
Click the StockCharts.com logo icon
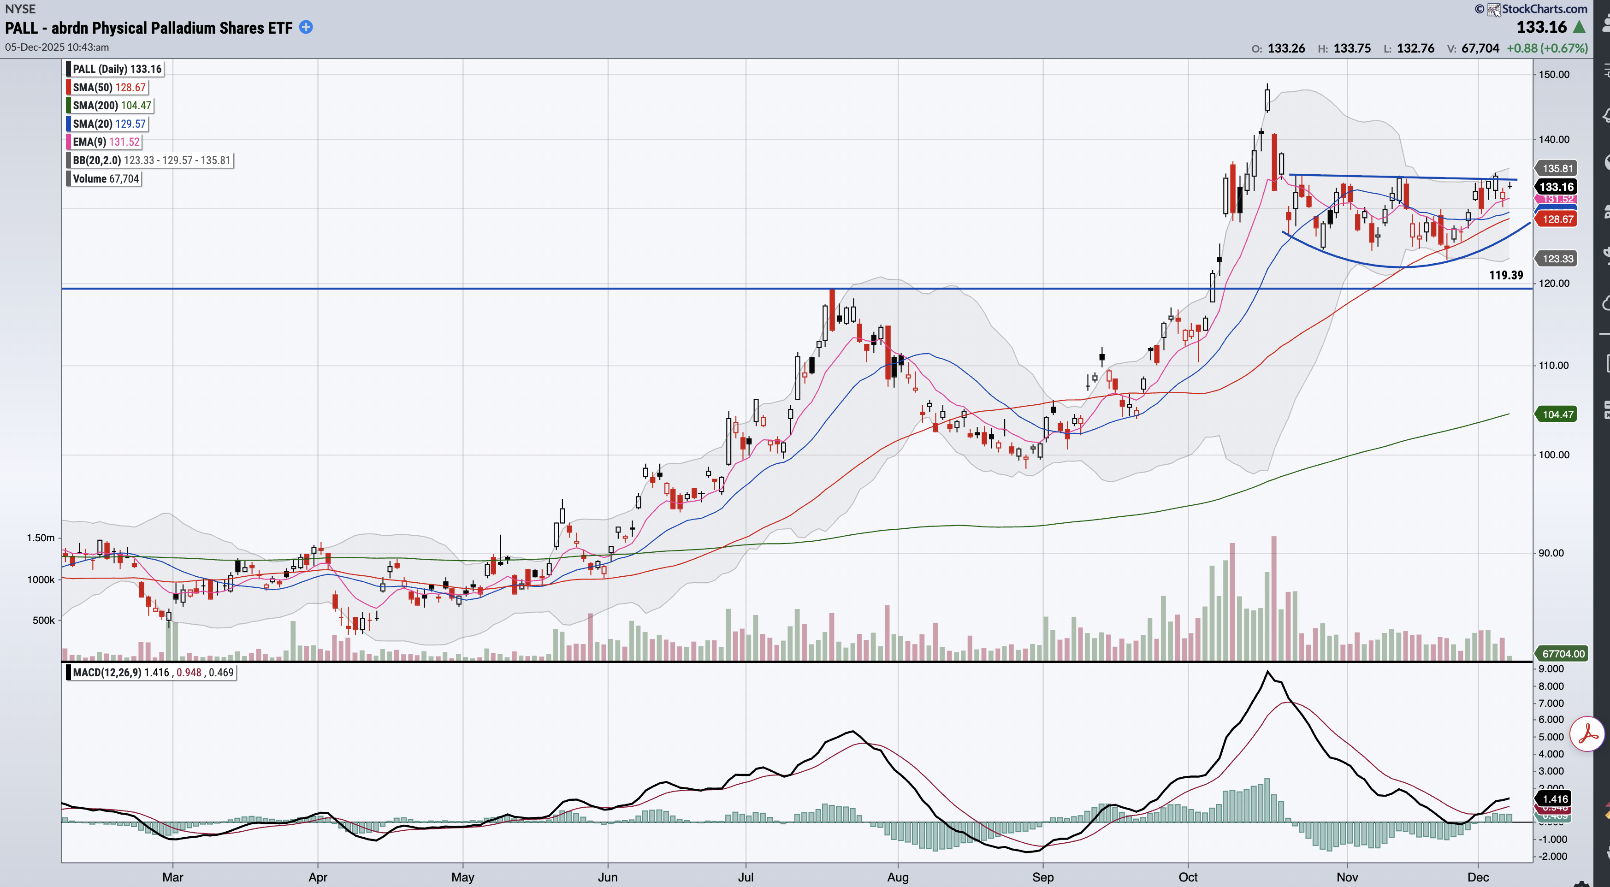coord(1493,9)
